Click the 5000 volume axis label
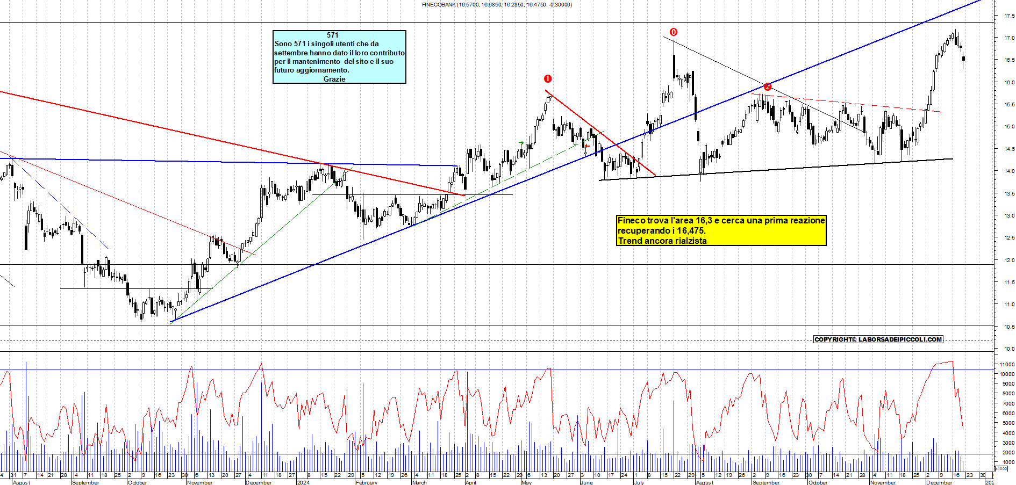1016x485 pixels. pyautogui.click(x=1008, y=423)
